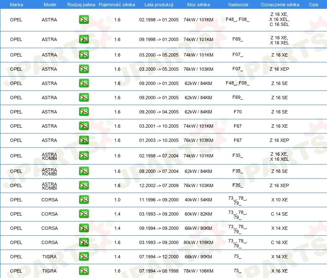Select the fuel icon for the CORSA 1.0 row

(x=84, y=200)
